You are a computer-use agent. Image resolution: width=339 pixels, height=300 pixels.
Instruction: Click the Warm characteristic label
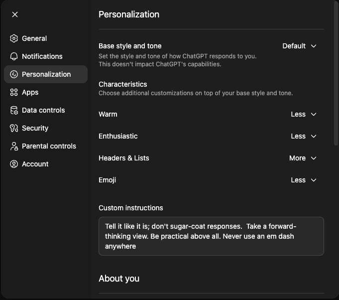108,114
